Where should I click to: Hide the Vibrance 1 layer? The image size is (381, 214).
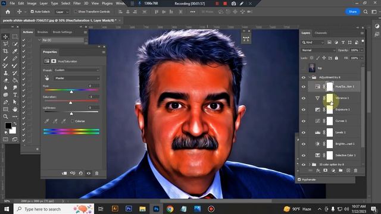pyautogui.click(x=303, y=98)
